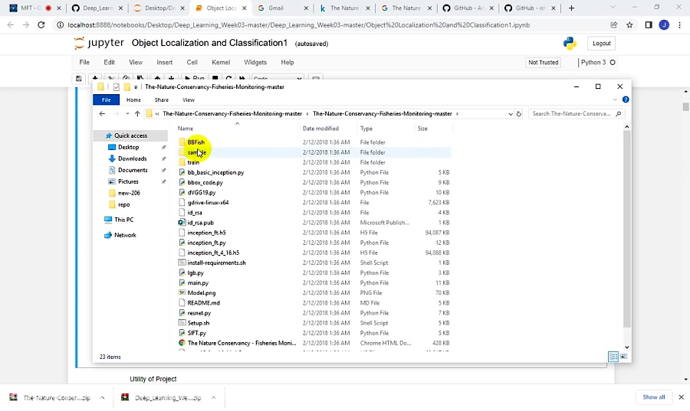Switch to large icons view
The height and width of the screenshot is (411, 690).
(x=623, y=357)
